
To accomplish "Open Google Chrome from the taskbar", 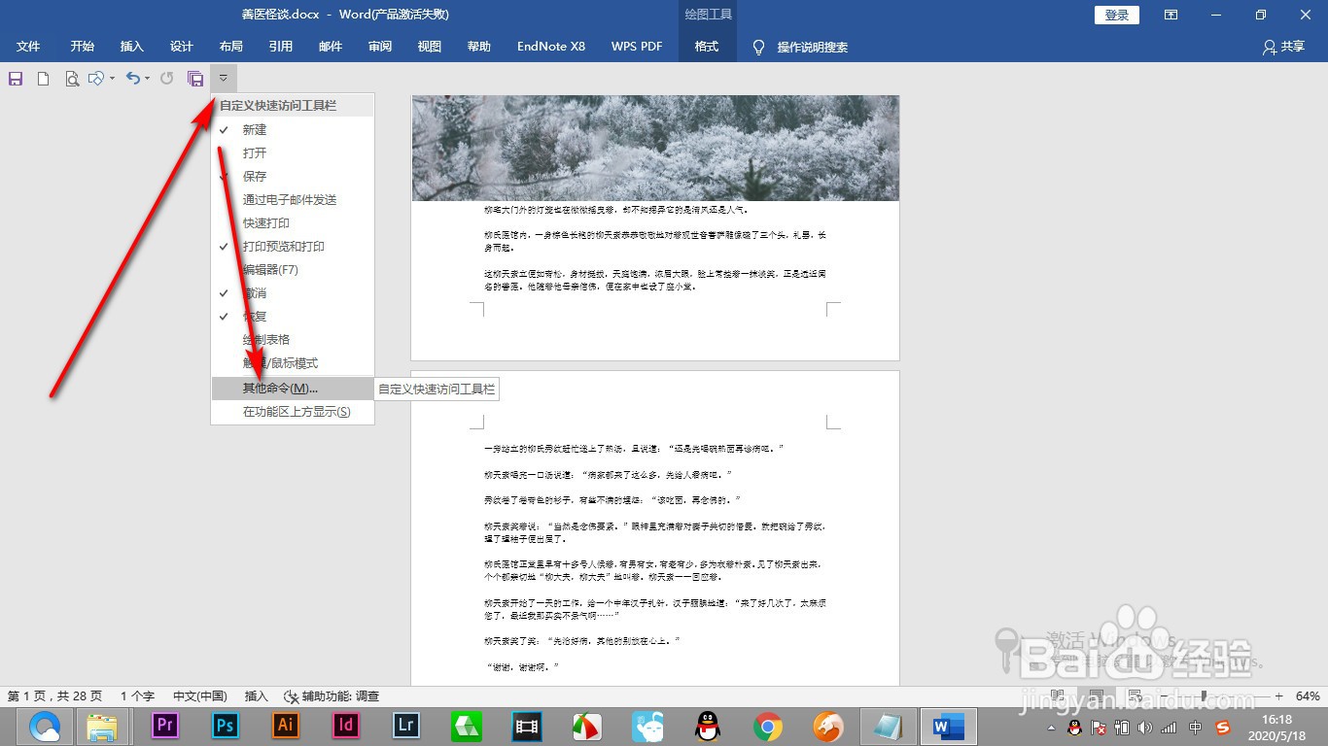I will [768, 726].
